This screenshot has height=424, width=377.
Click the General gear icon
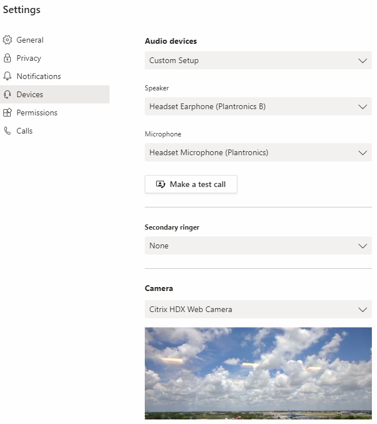[7, 40]
